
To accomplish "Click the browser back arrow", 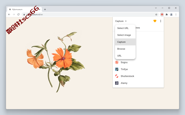I will (x=9, y=14).
